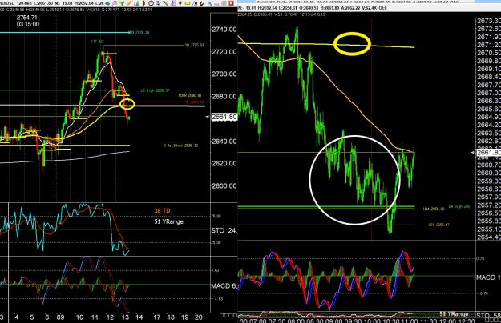Click the 2654.40 level on right price axis
Viewport: 501px width, 323px height.
coord(489,237)
